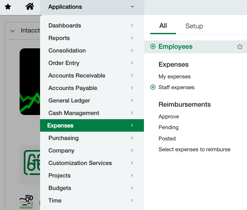Select the Purchasing menu entry
Viewport: 247px width, 210px height.
(x=92, y=138)
